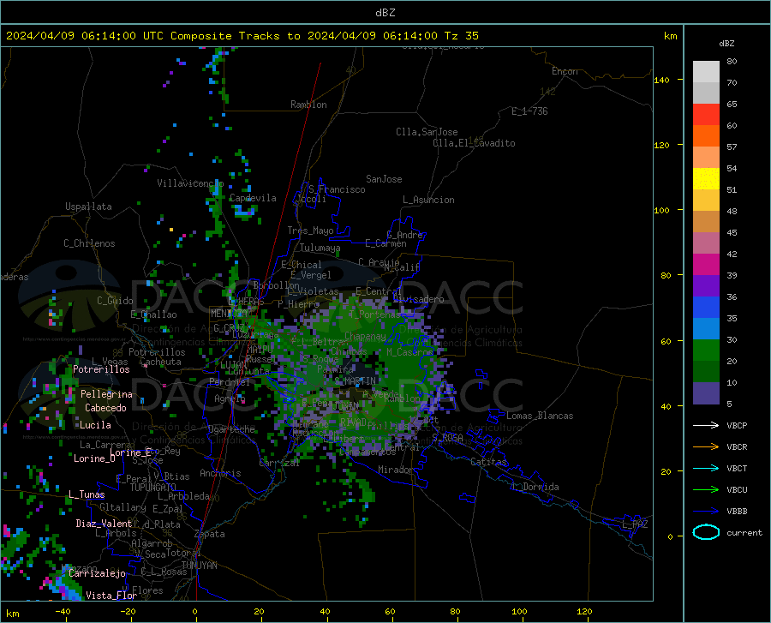This screenshot has width=771, height=623.
Task: Click the 'Tz 35' header value
Action: 461,36
